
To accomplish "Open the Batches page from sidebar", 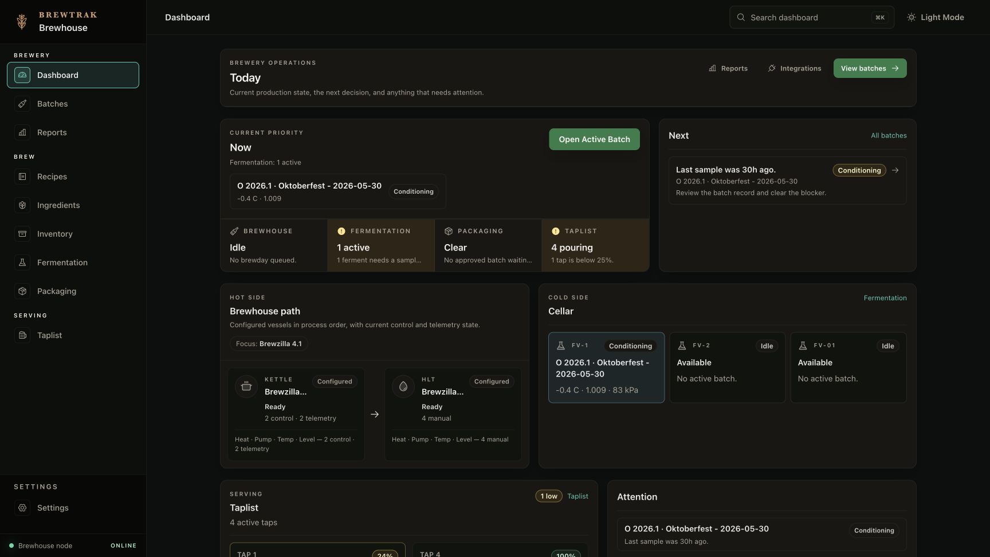I will pos(73,104).
